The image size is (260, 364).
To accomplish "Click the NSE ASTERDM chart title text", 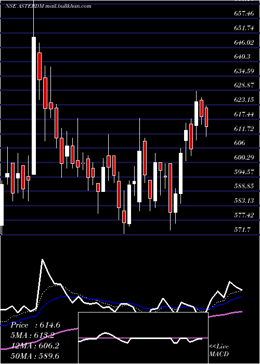I will pyautogui.click(x=48, y=6).
